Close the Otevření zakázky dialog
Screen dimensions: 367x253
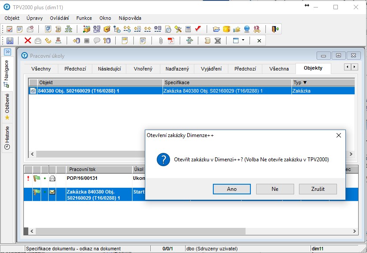point(338,135)
